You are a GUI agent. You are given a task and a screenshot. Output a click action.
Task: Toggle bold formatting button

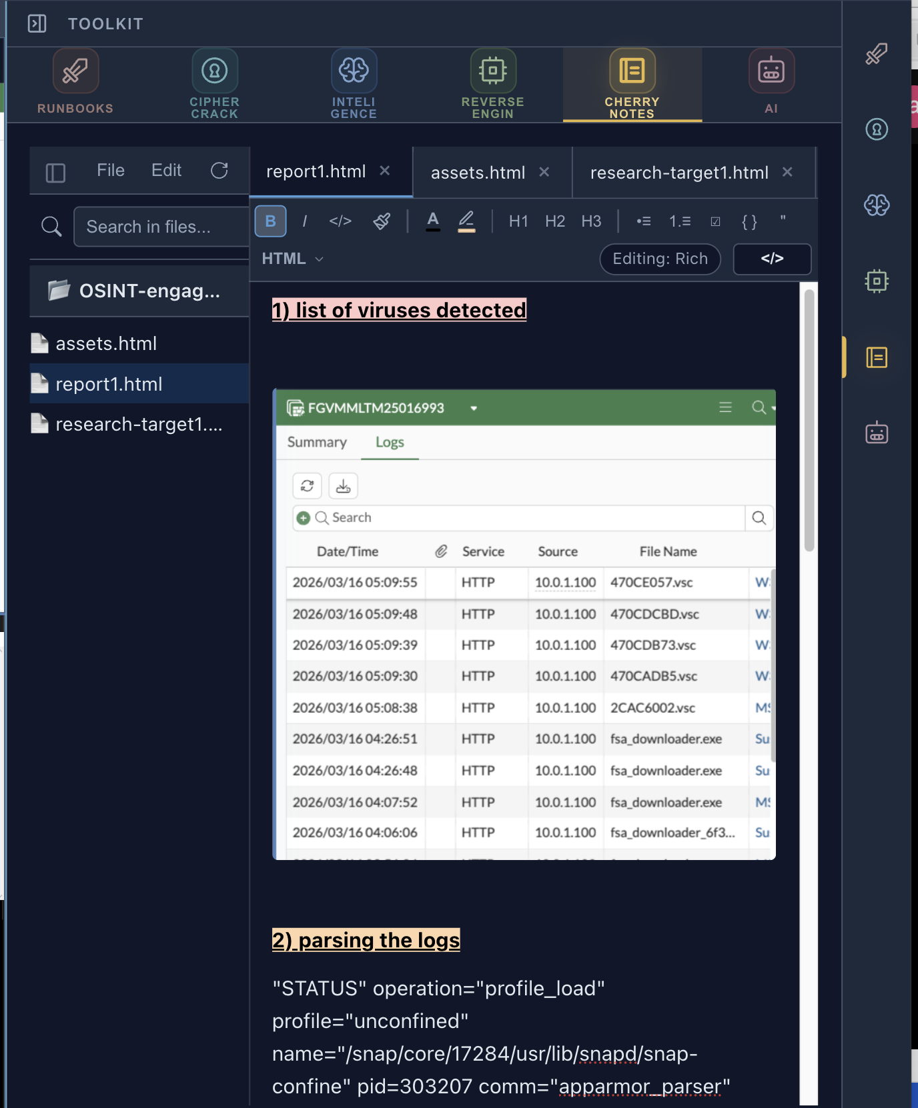[270, 221]
